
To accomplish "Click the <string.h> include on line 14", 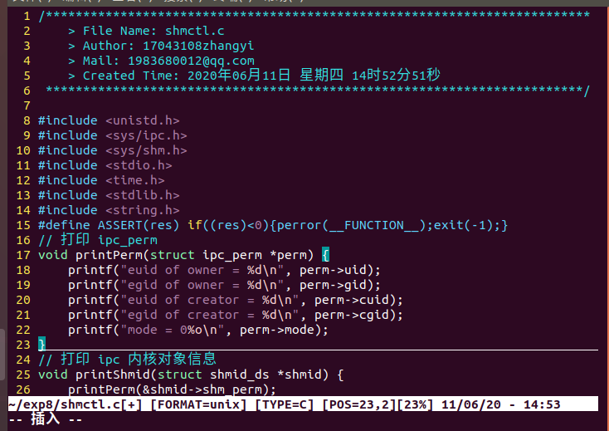I will click(x=142, y=210).
